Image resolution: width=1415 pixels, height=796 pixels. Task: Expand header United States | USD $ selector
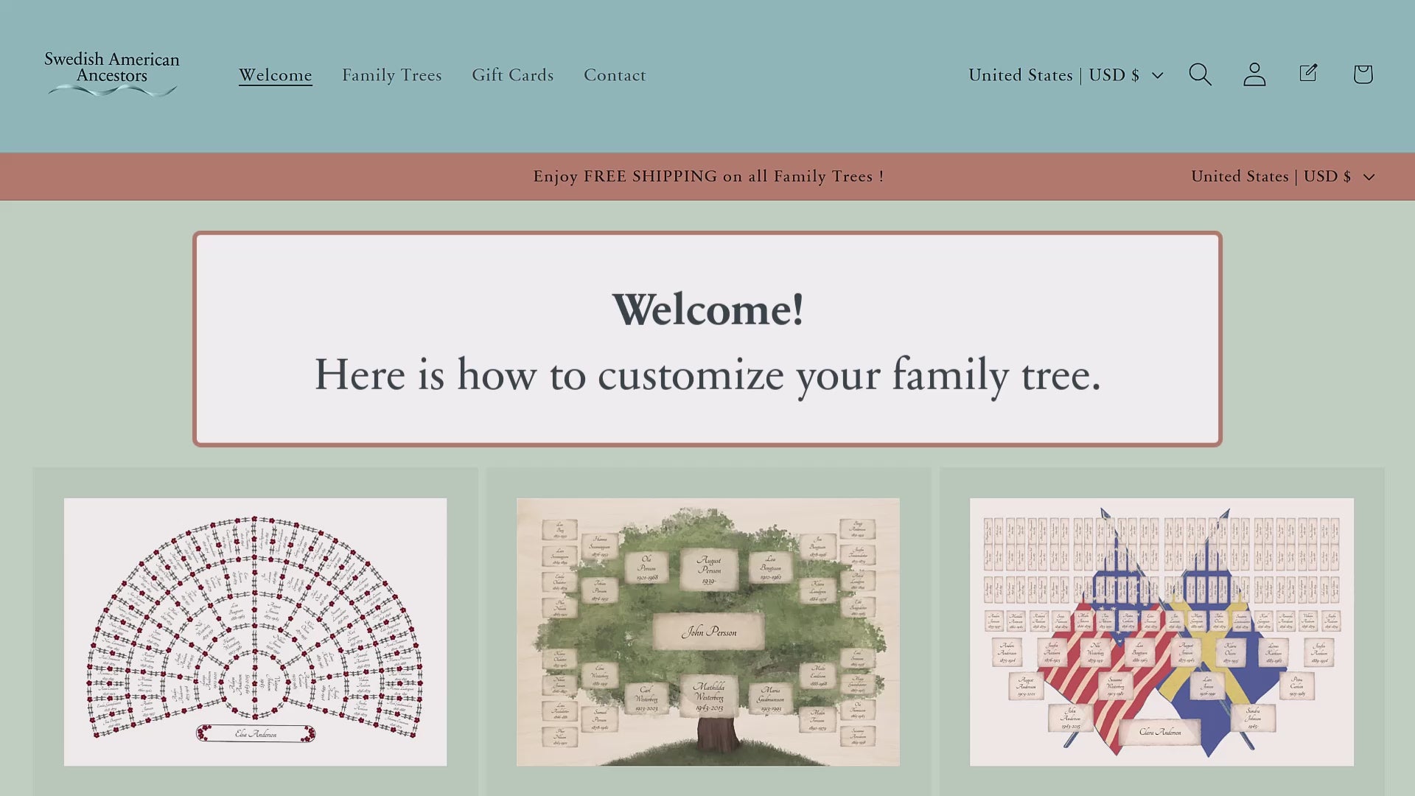click(x=1053, y=75)
